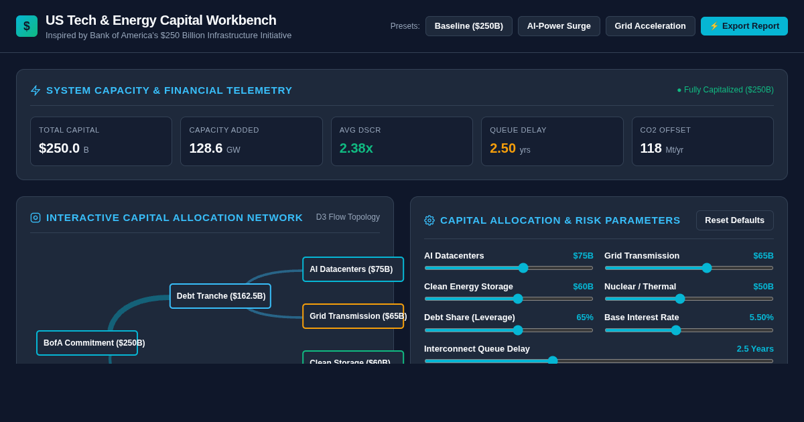Select the Clean Storage ($60B) node
The image size is (804, 422).
(x=353, y=358)
